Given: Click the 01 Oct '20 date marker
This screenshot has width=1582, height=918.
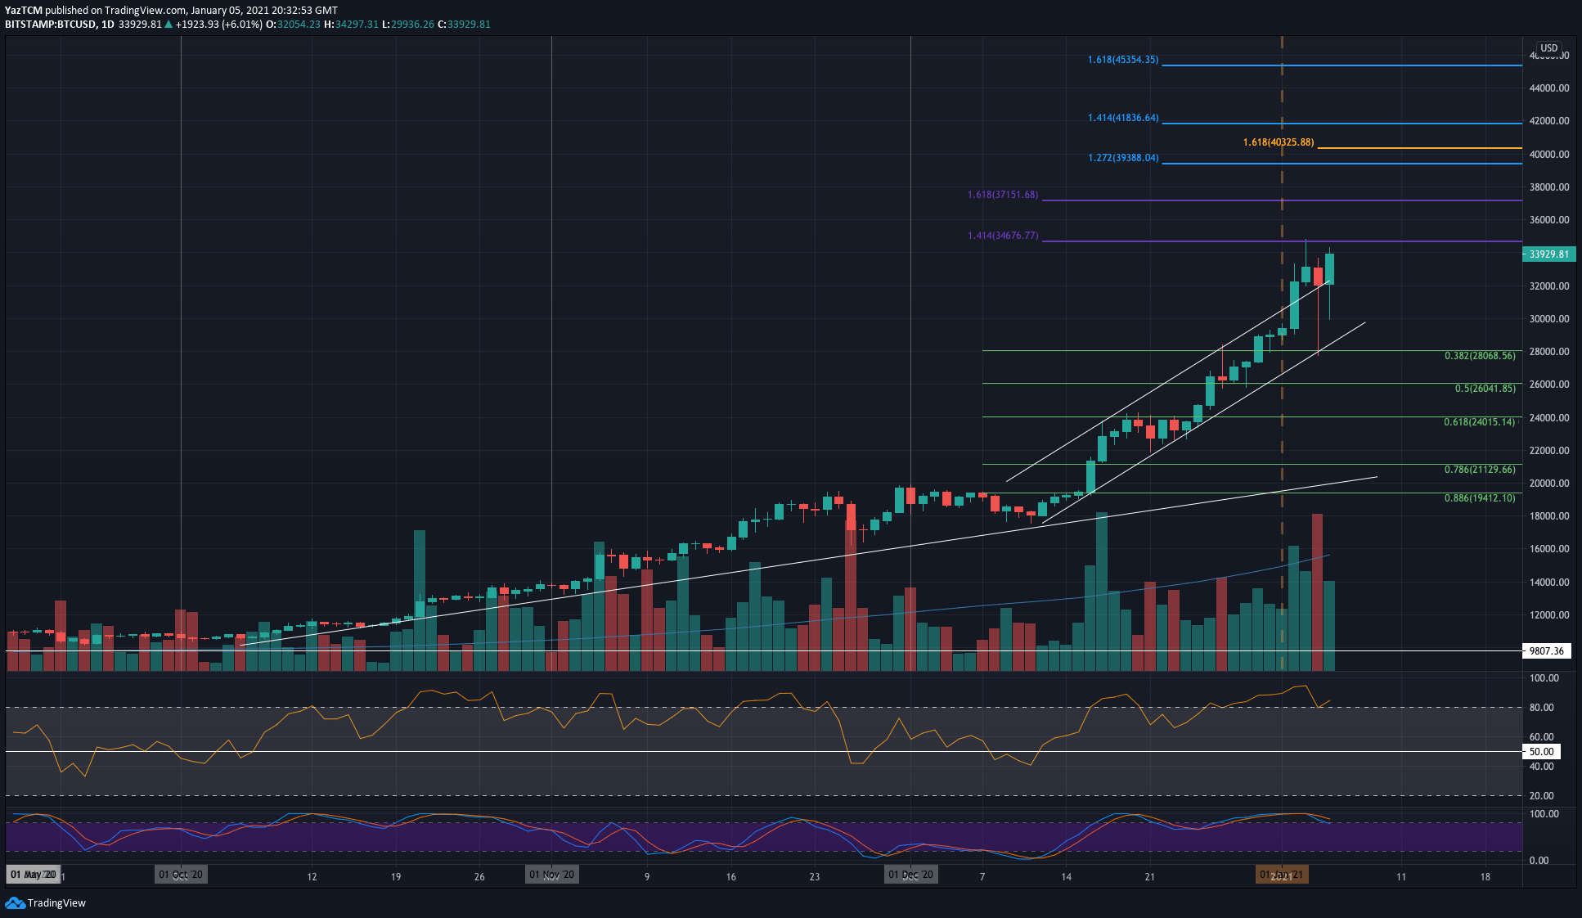Looking at the screenshot, I should tap(181, 875).
